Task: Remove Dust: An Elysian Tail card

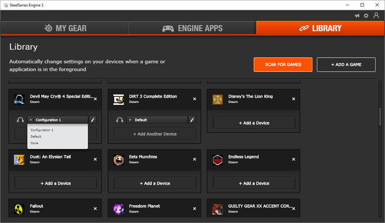Action: [x=95, y=159]
